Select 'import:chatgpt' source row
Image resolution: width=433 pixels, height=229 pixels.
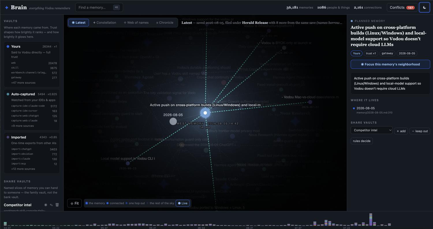(34, 149)
